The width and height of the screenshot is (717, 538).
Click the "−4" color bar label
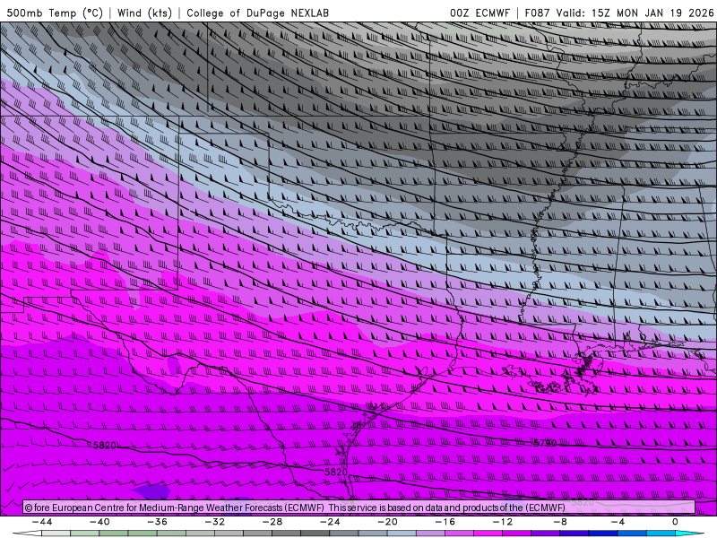(618, 522)
